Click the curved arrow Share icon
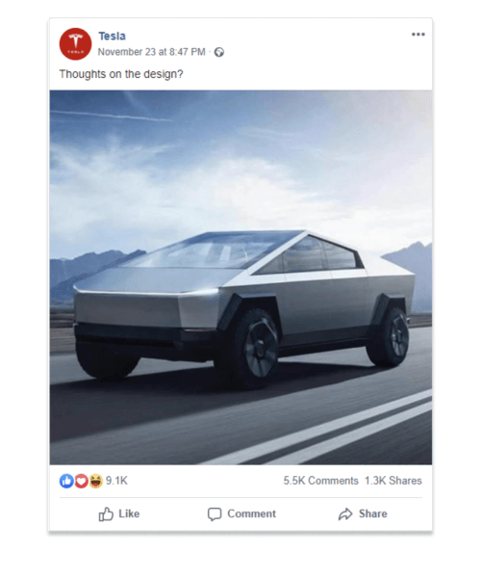 345,513
